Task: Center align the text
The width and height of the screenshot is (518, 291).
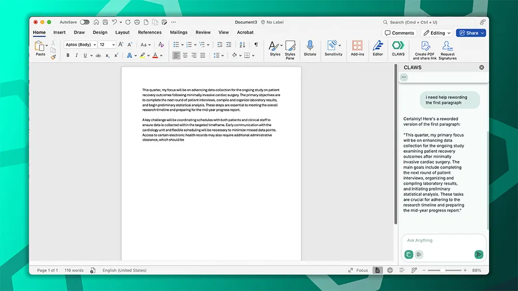Action: (185, 55)
